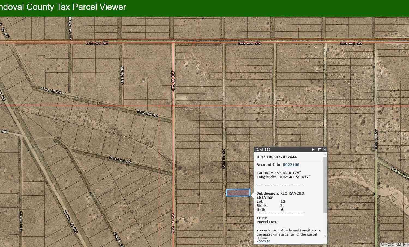409x247 pixels.
Task: Click the 41st St NW street label
Action: pos(122,75)
